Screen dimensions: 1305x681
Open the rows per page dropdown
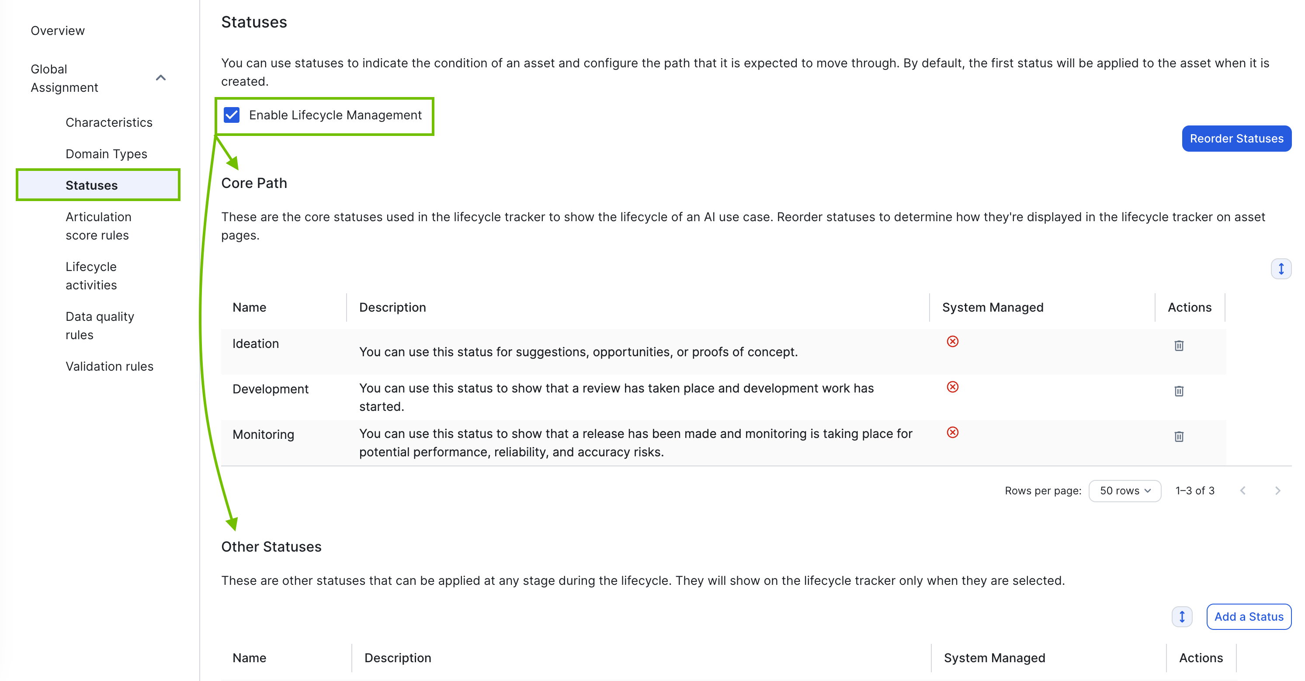pyautogui.click(x=1124, y=490)
